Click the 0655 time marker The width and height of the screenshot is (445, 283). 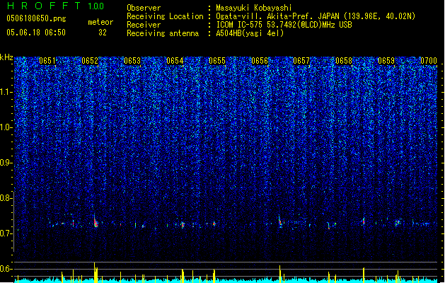point(217,61)
